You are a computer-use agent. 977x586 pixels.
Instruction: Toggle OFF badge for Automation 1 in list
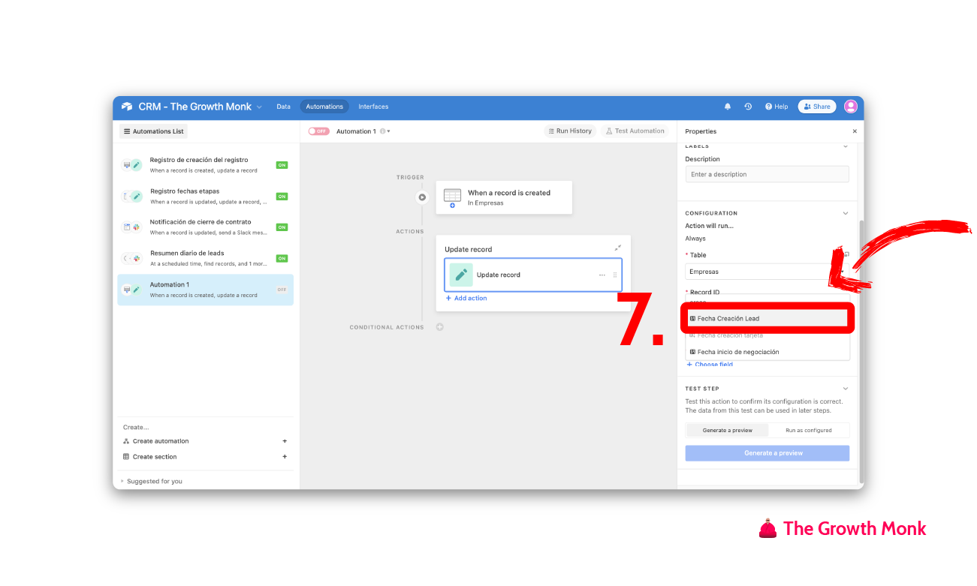pos(282,290)
